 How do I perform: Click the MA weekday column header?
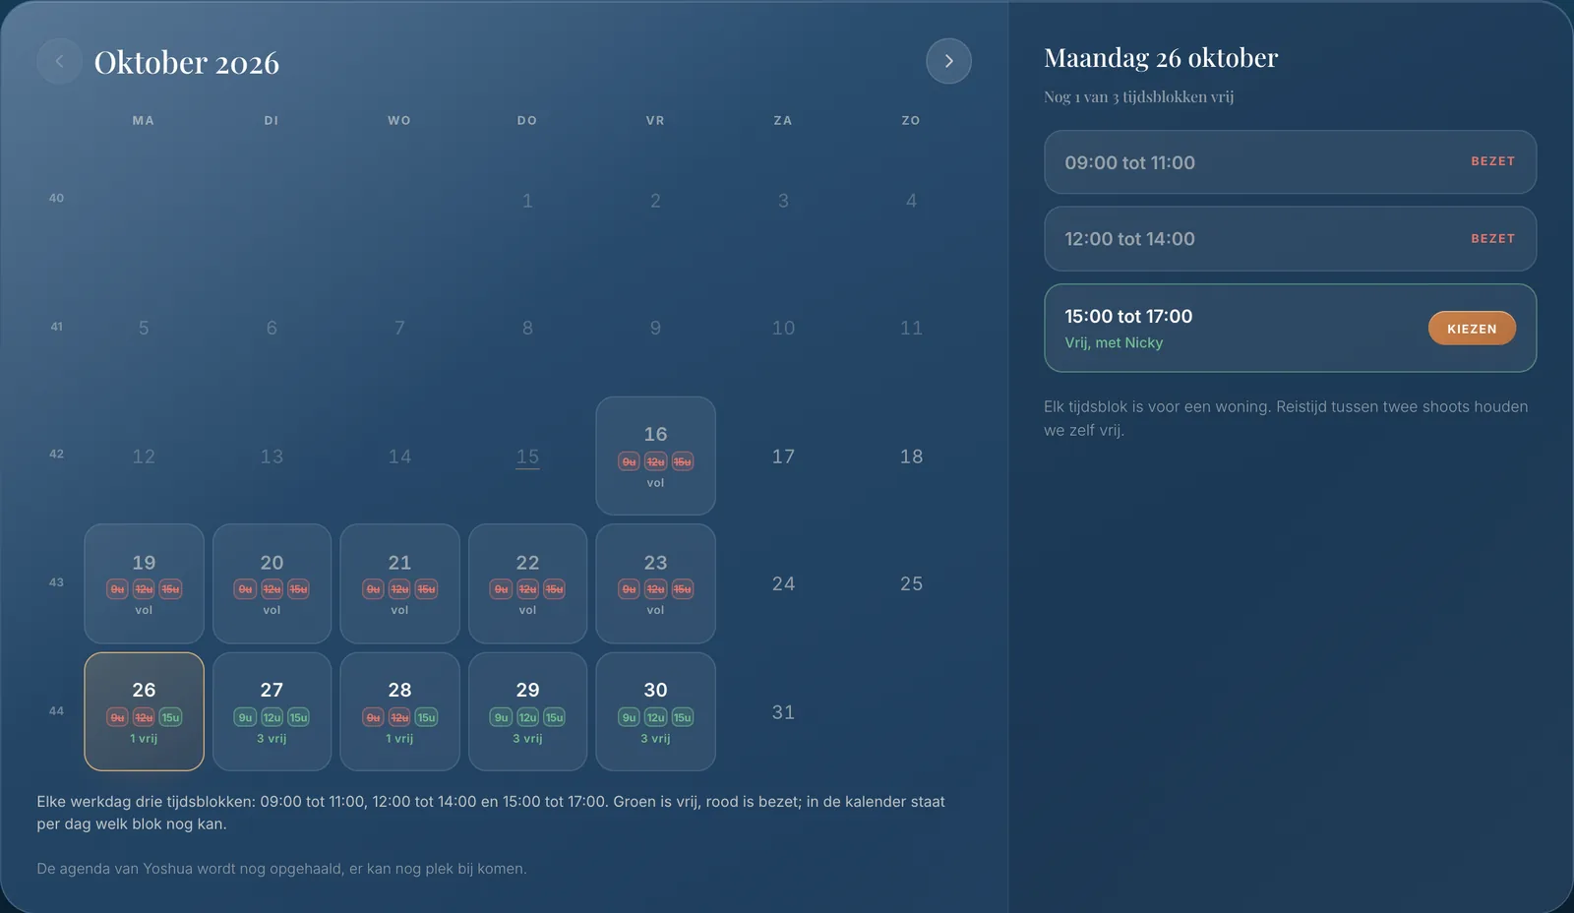pyautogui.click(x=144, y=120)
